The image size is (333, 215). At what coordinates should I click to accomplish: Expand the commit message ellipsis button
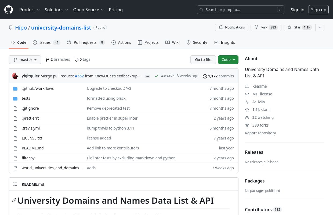[147, 76]
